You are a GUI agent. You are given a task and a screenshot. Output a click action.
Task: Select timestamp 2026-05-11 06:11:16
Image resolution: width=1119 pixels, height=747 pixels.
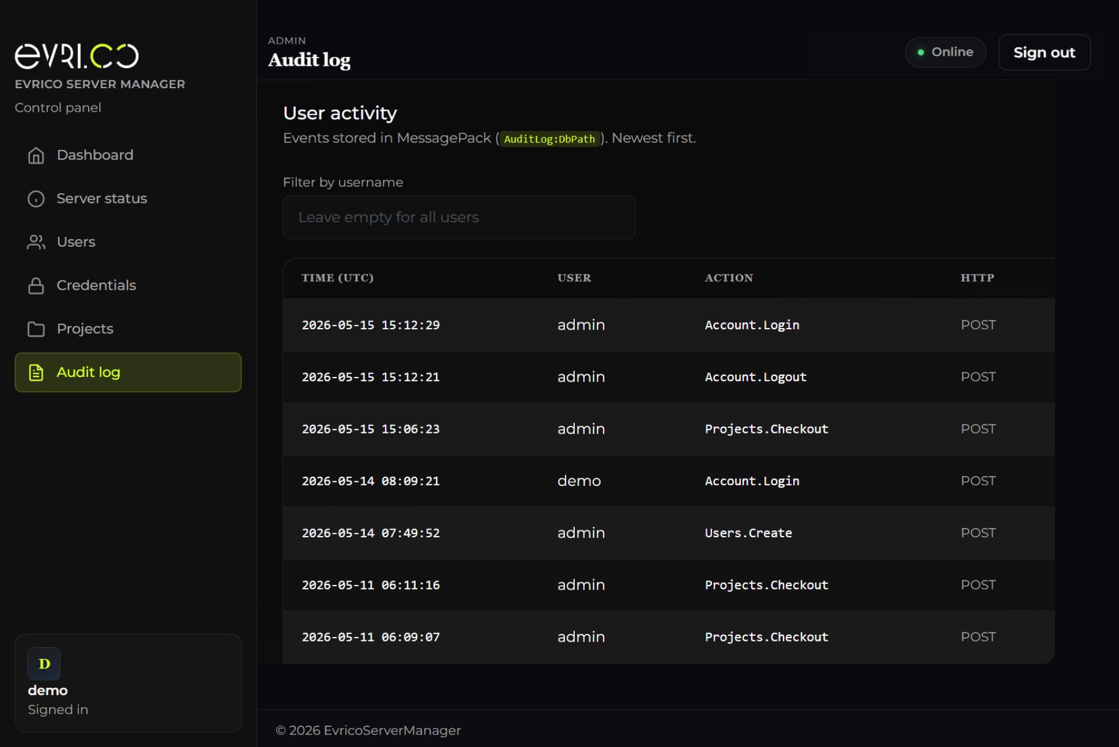click(x=371, y=585)
